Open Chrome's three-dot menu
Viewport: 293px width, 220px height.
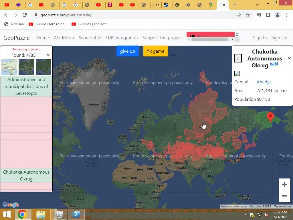coord(287,15)
